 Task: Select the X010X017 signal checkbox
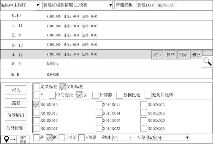99,120
